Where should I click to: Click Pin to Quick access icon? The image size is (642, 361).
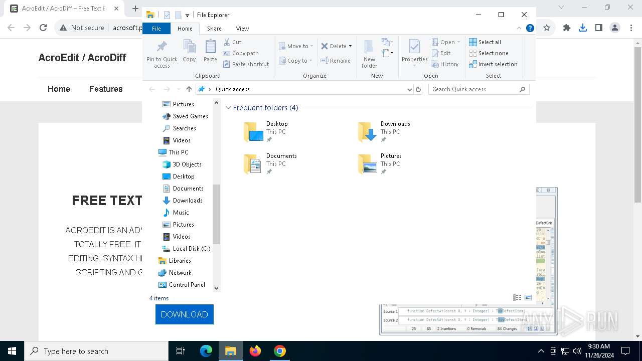162,47
